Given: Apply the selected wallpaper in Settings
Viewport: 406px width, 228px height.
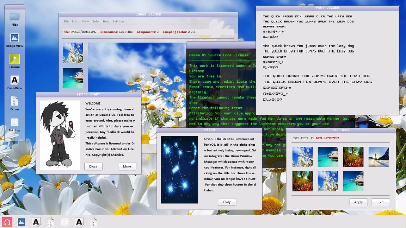Looking at the screenshot, I should [x=359, y=202].
